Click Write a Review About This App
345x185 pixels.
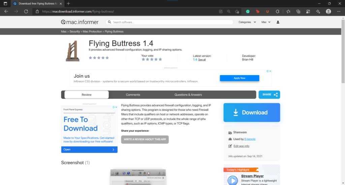pyautogui.click(x=145, y=140)
